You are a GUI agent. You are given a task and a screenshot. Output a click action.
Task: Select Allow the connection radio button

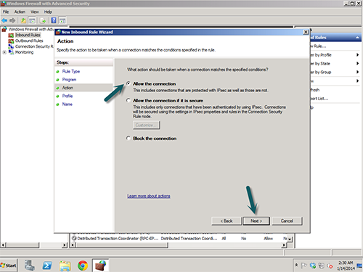click(x=129, y=83)
